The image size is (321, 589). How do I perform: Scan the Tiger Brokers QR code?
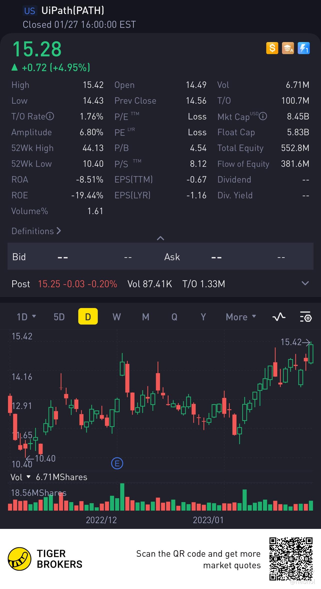[x=291, y=559]
